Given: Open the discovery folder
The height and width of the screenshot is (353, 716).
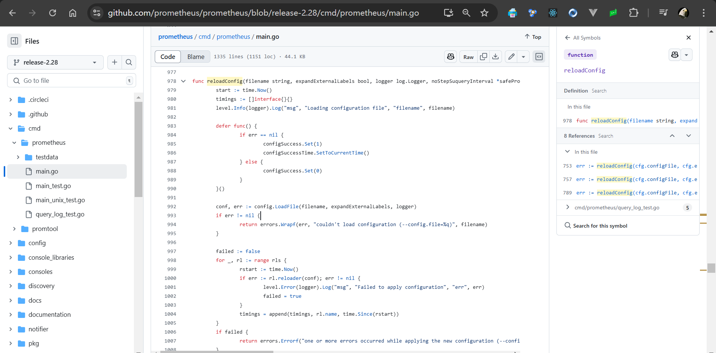Looking at the screenshot, I should (x=41, y=286).
